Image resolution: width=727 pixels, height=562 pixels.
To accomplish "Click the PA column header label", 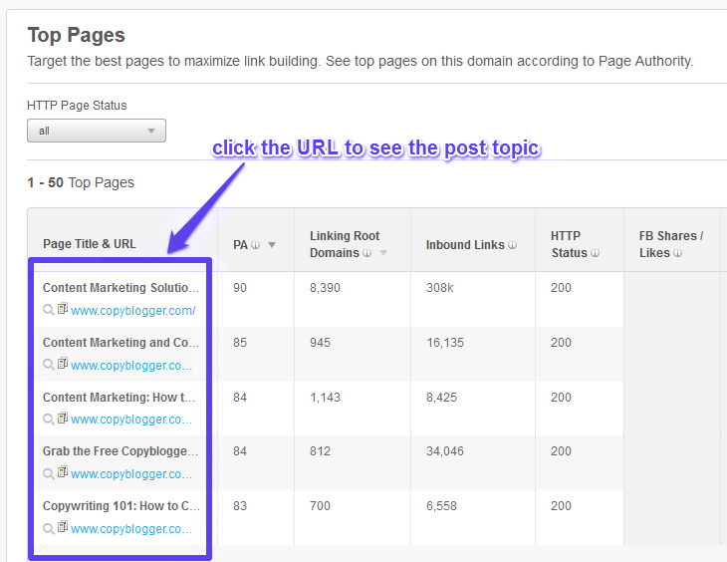I will coord(240,245).
